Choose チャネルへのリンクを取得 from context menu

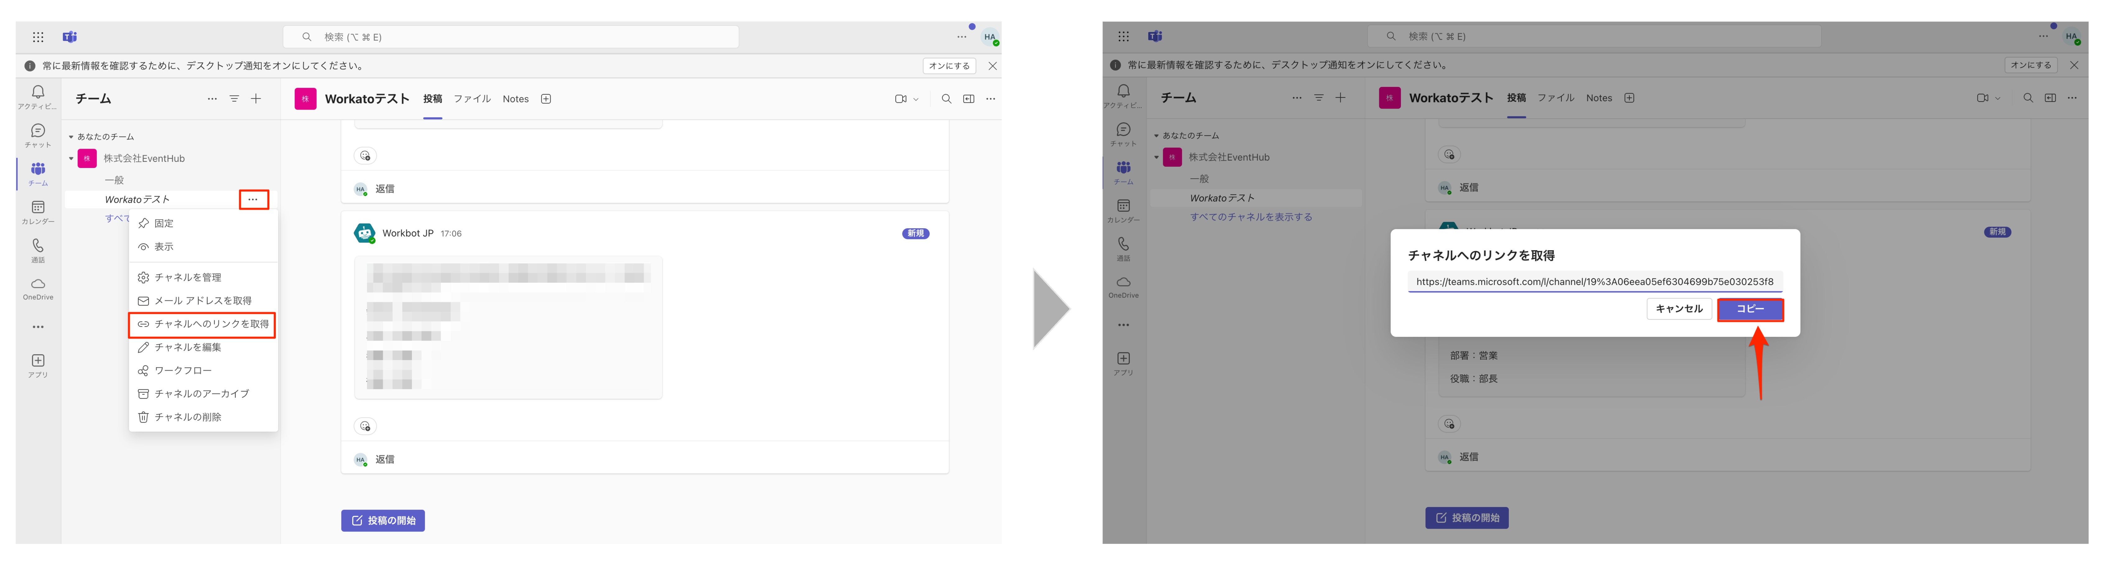(203, 325)
